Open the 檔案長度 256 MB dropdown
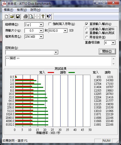The height and width of the screenshot is (145, 121). tap(41, 37)
